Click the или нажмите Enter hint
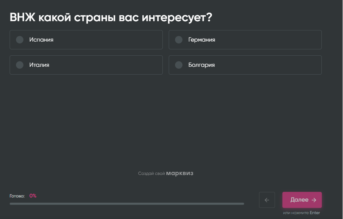Viewport: 343px width, 219px height. click(x=302, y=213)
